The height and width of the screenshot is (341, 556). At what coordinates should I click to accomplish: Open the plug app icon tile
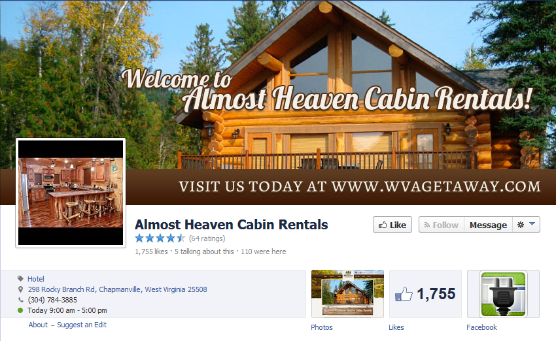pos(503,294)
